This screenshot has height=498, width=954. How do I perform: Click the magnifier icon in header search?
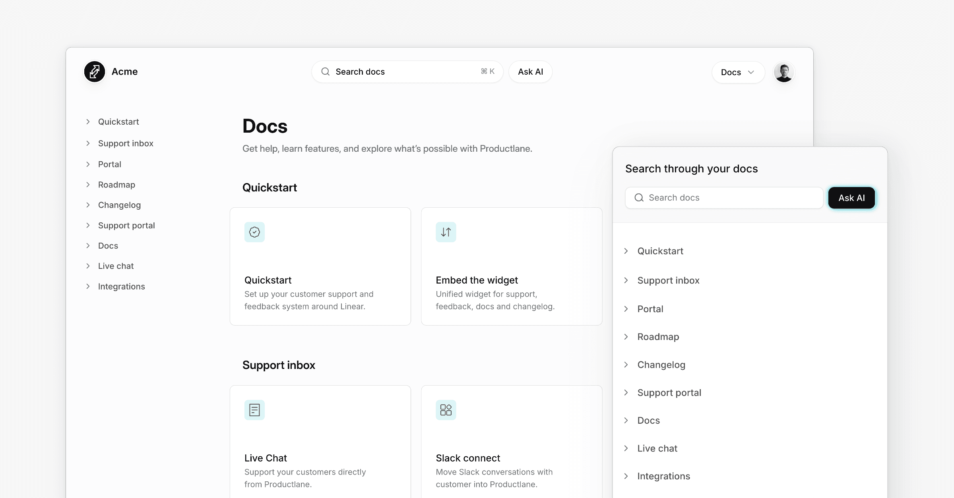tap(326, 71)
